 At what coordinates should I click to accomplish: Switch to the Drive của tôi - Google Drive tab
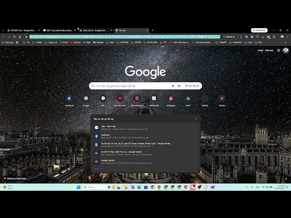click(95, 30)
